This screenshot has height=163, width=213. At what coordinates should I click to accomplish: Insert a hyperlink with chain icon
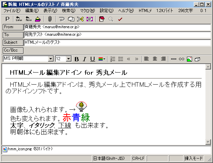click(181, 59)
